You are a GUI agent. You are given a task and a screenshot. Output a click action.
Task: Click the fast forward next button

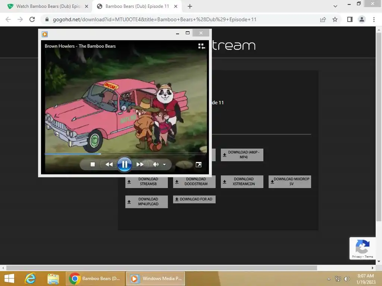140,165
